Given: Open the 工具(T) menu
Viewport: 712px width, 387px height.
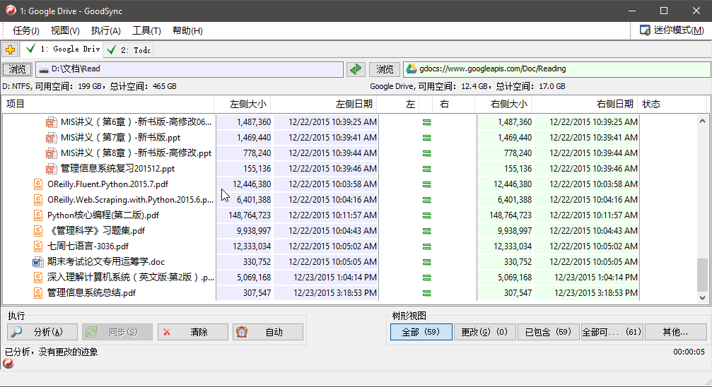Looking at the screenshot, I should coord(146,30).
